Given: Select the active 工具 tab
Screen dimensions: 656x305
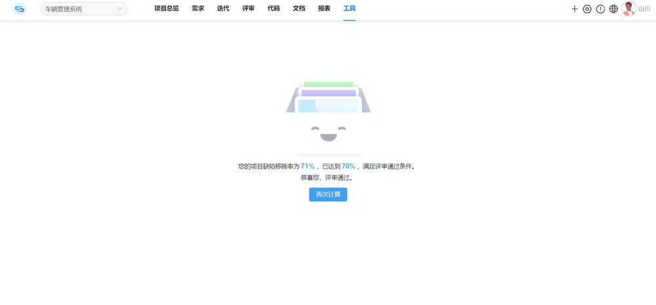Looking at the screenshot, I should tap(349, 9).
